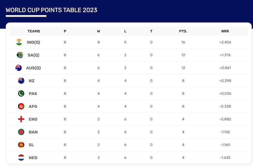The height and width of the screenshot is (167, 253).
Task: Click the TEAMS column header
Action: 34,31
